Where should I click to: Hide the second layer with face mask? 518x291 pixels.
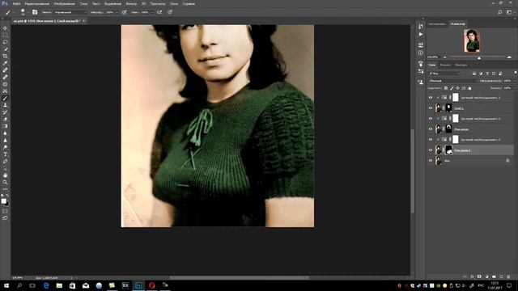click(430, 108)
